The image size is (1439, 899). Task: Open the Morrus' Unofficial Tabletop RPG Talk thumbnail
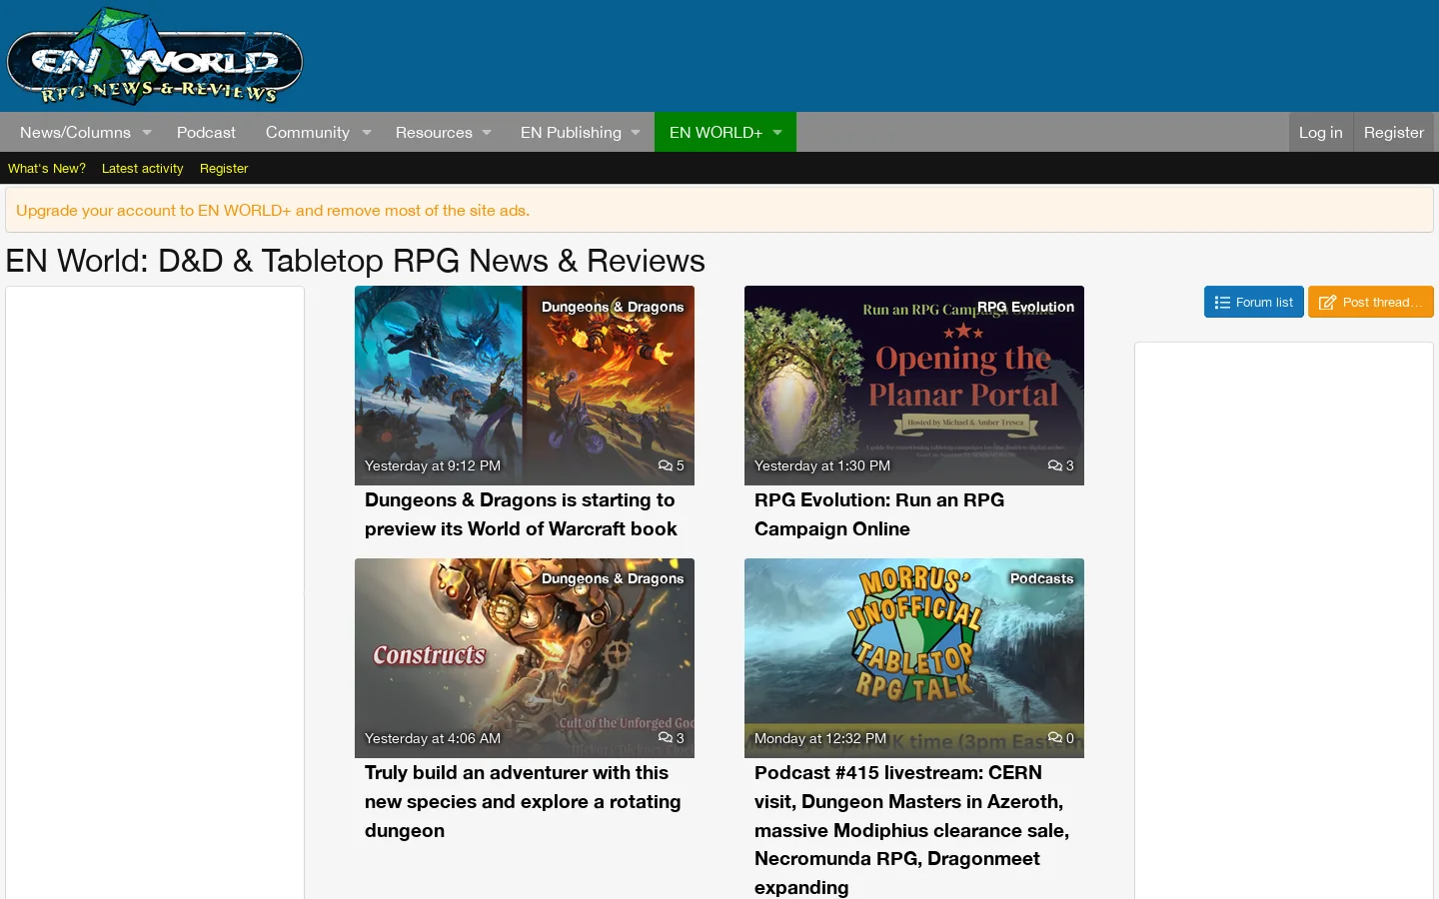[x=914, y=658]
